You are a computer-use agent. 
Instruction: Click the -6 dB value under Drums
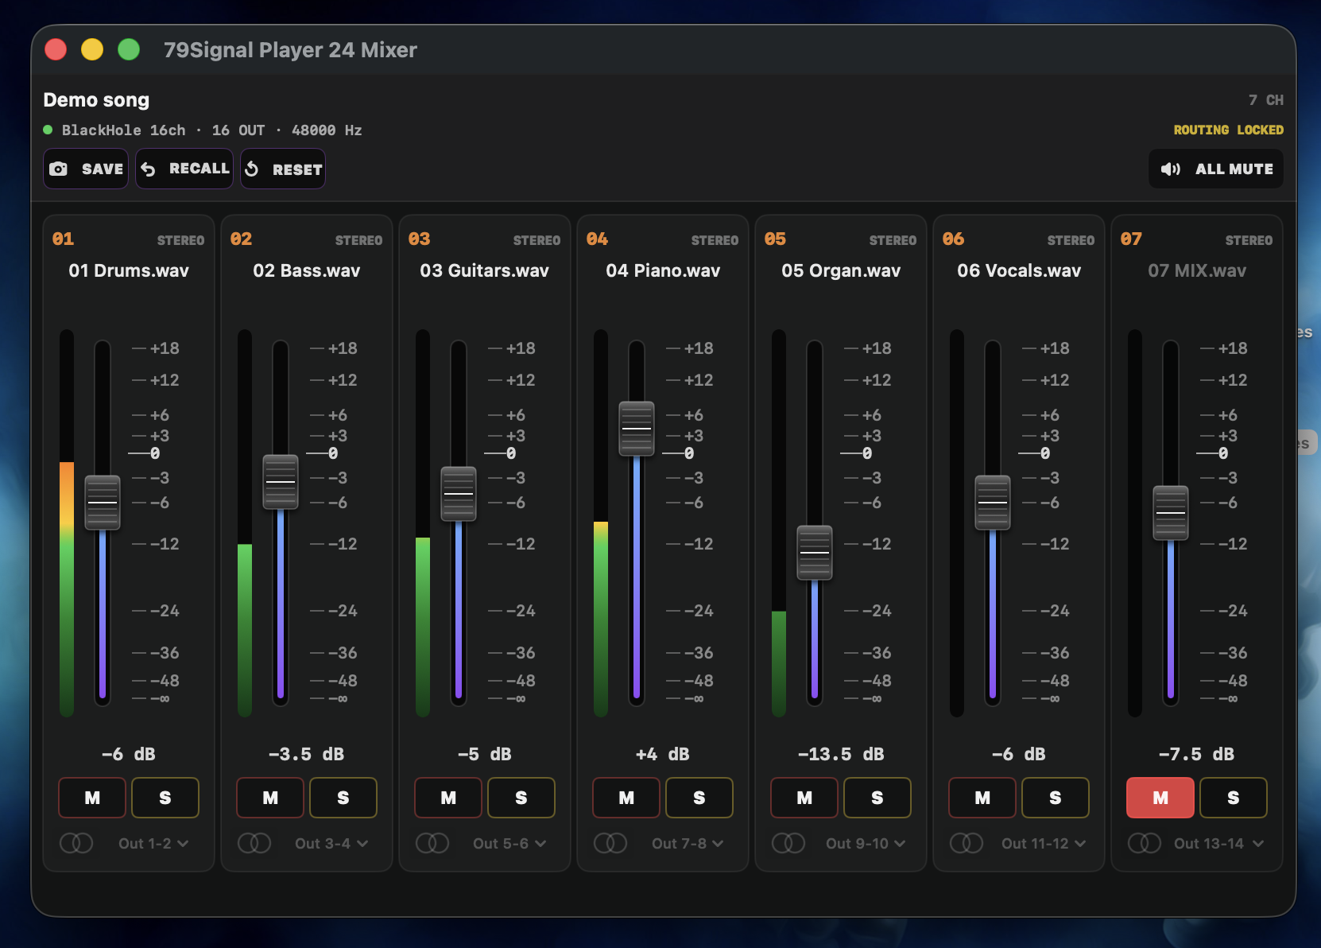[x=129, y=754]
